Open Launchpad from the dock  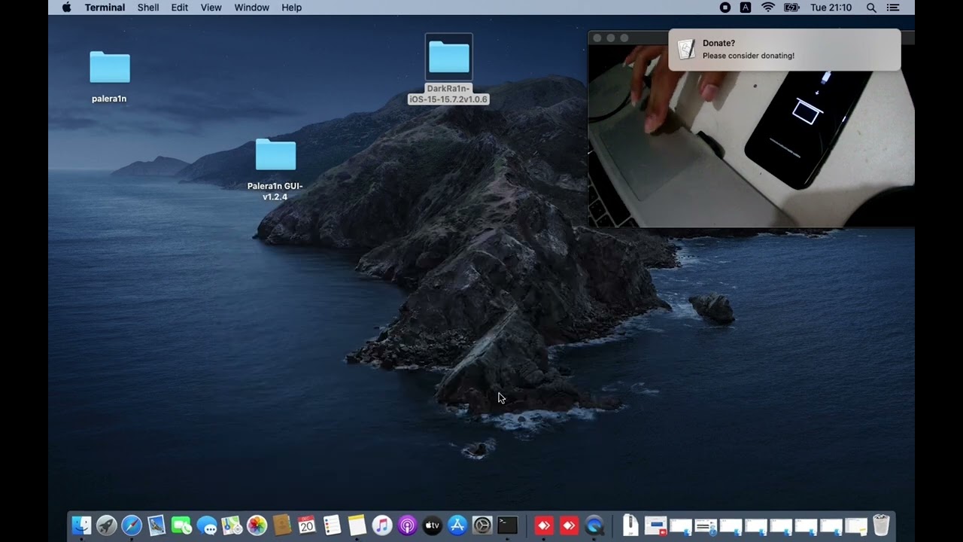coord(107,525)
